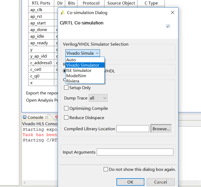
Task: Enable Optimizing Compile option
Action: point(66,108)
